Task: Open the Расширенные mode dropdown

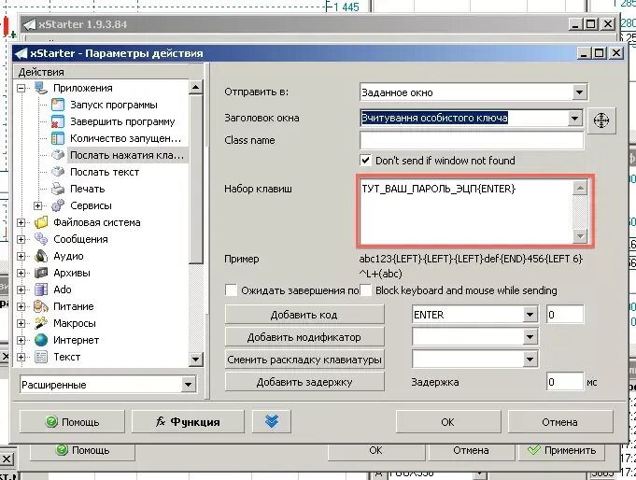Action: coord(188,384)
